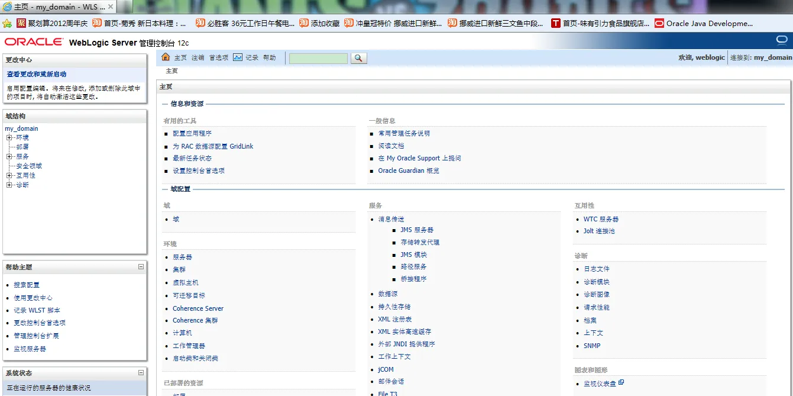Open 添加收藏 bookmark
Screen dimensions: 793x396
[x=319, y=24]
